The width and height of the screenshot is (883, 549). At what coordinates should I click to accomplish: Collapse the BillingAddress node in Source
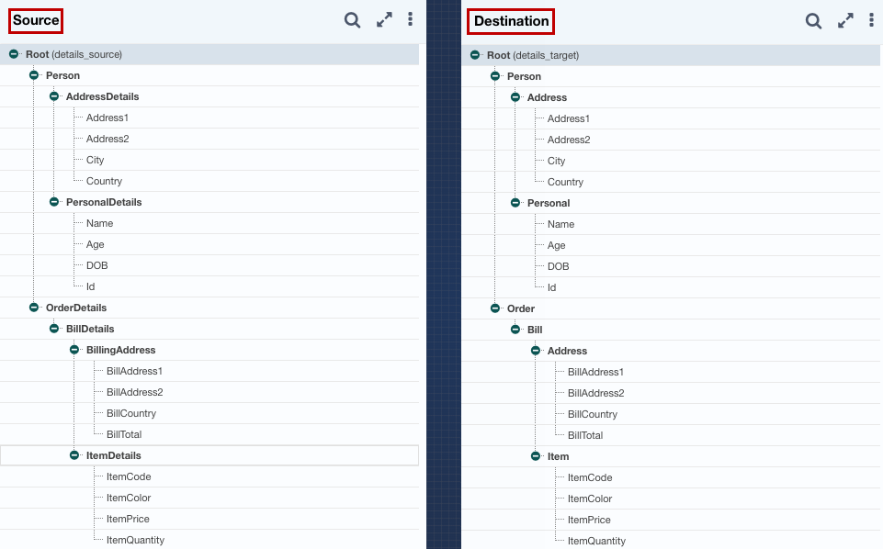pyautogui.click(x=74, y=349)
